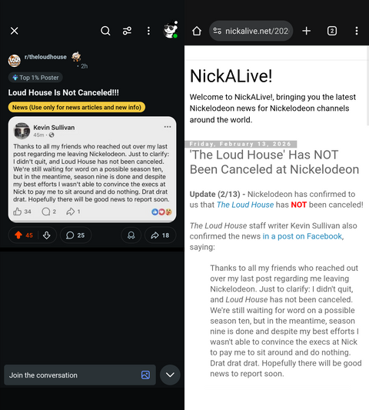369x410 pixels.
Task: Collapse using the down chevron button
Action: pyautogui.click(x=170, y=375)
